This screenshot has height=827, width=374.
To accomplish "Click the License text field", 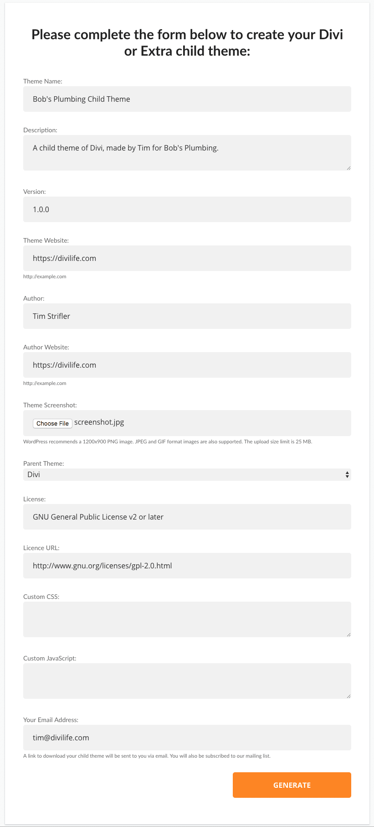I will click(x=187, y=517).
